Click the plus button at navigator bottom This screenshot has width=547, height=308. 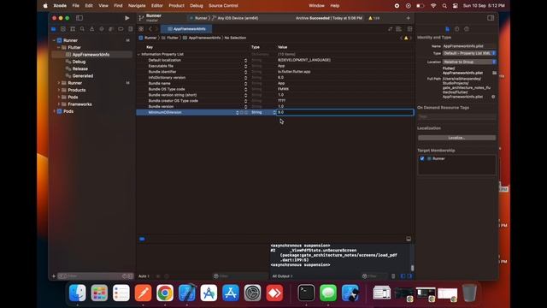53,276
